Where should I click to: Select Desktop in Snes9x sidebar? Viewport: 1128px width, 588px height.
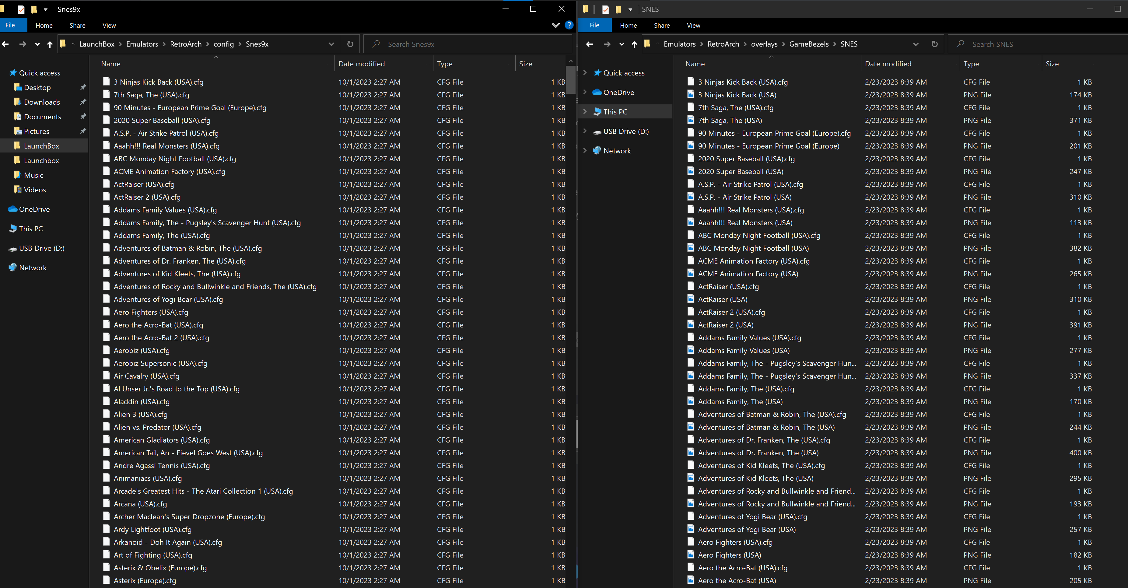coord(37,88)
